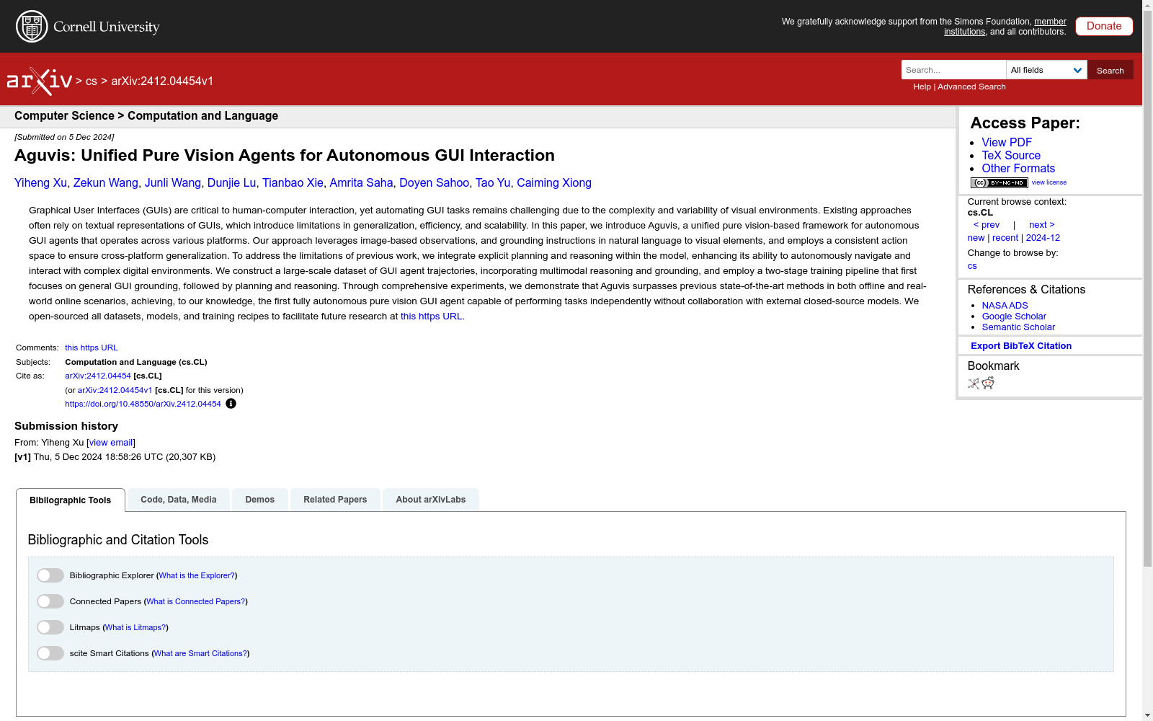
Task: Open author Dunjie Lu link
Action: [231, 183]
